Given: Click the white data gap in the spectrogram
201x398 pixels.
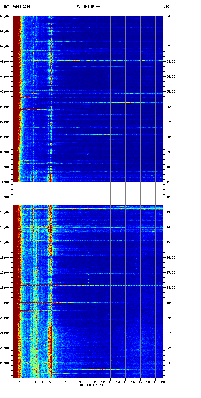Looking at the screenshot, I should (x=88, y=193).
